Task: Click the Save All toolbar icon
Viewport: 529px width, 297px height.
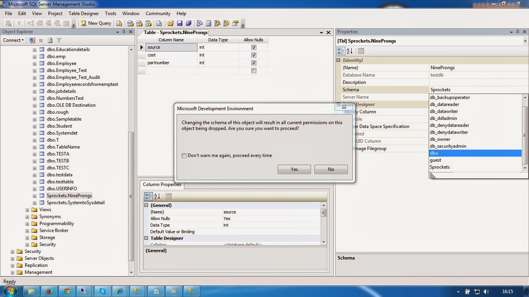Action: 189,24
